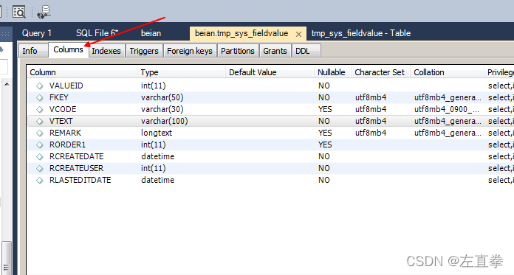514x275 pixels.
Task: Open the SQL File 6 tab
Action: coord(97,33)
